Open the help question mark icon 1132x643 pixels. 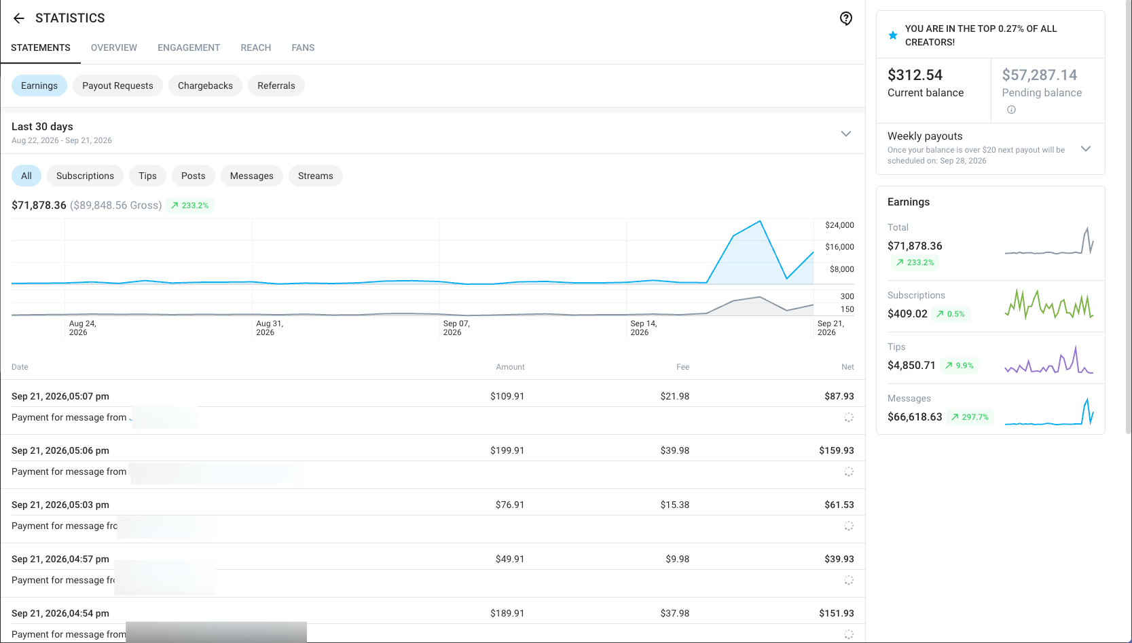(x=846, y=18)
